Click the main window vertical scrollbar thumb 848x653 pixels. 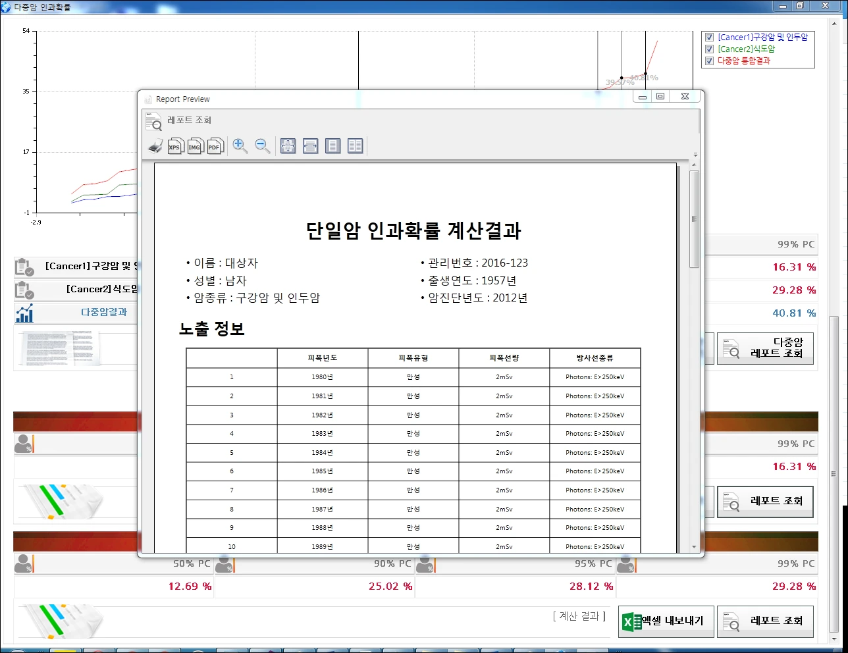(834, 474)
